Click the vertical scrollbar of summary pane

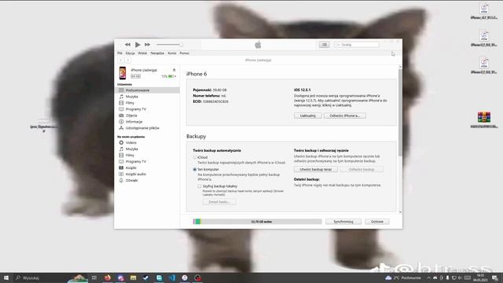400,112
